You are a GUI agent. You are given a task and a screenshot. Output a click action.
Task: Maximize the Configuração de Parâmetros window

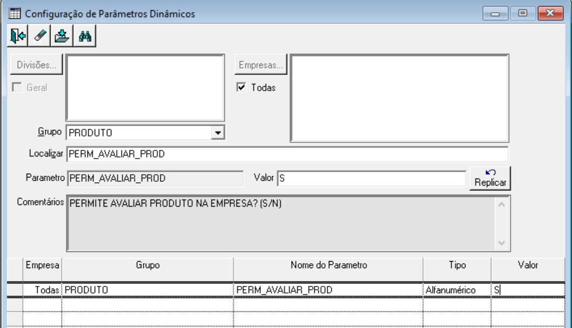pyautogui.click(x=522, y=13)
